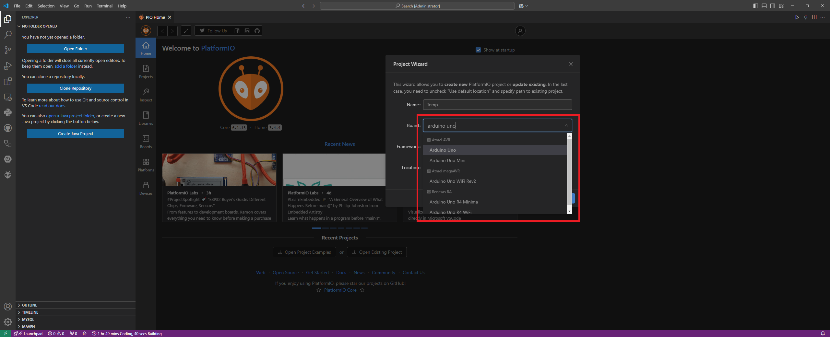Open the File menu
Screen dimensions: 830x337
[x=17, y=6]
